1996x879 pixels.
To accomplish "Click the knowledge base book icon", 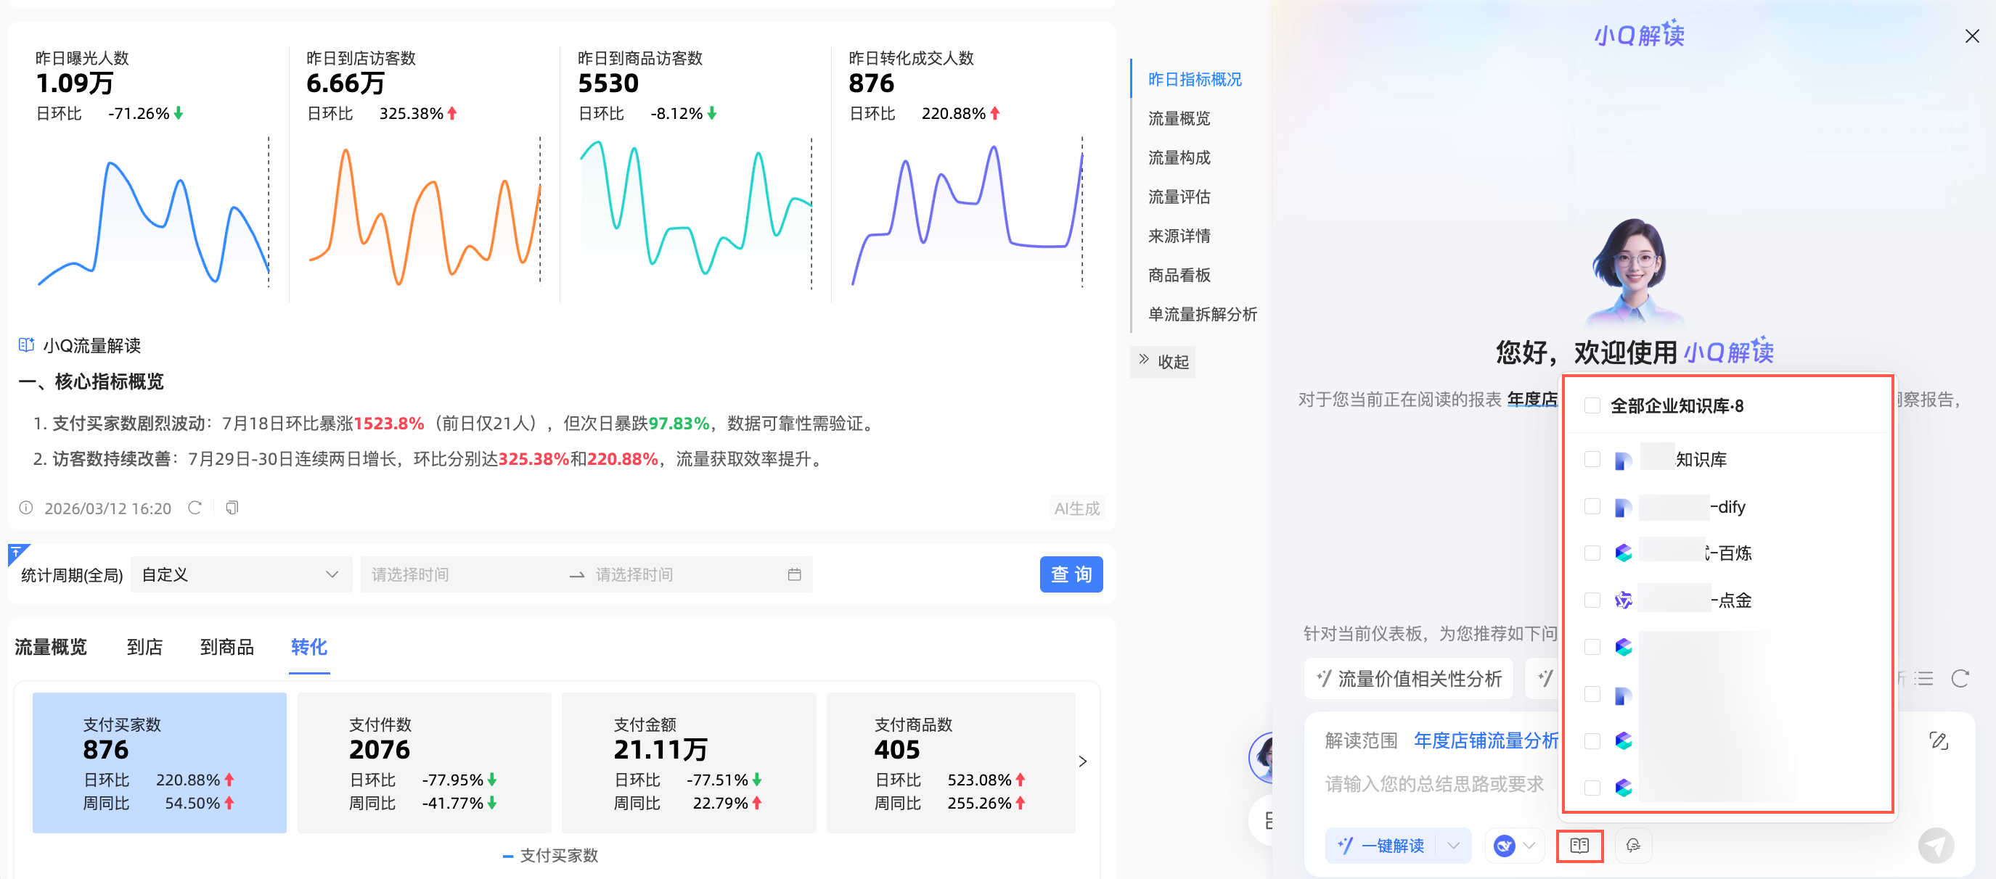I will pyautogui.click(x=1579, y=845).
